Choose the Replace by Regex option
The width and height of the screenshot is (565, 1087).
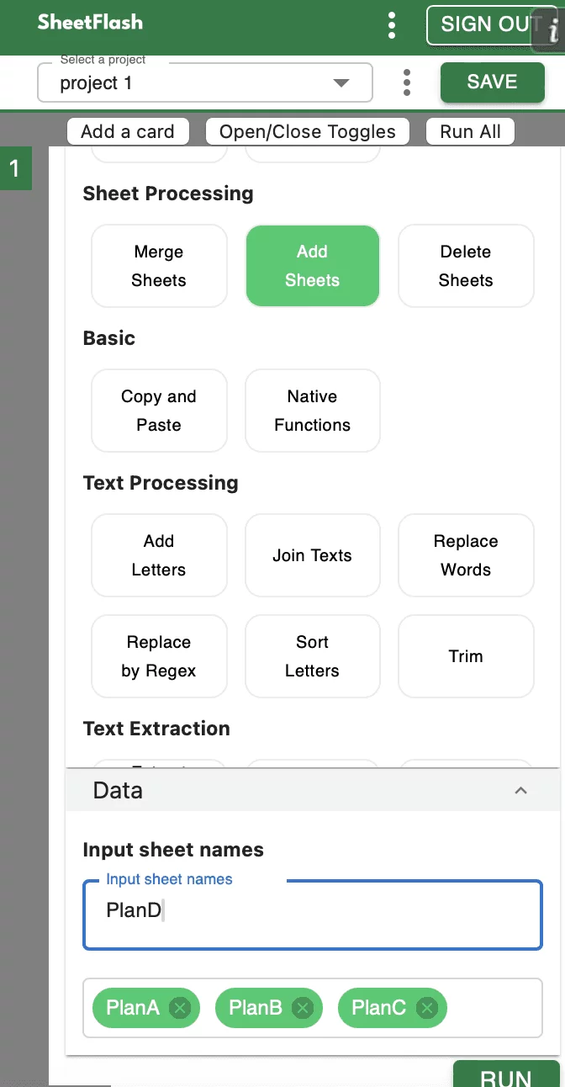pyautogui.click(x=159, y=656)
